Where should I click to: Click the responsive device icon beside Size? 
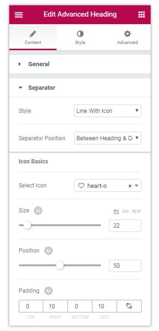point(38,211)
